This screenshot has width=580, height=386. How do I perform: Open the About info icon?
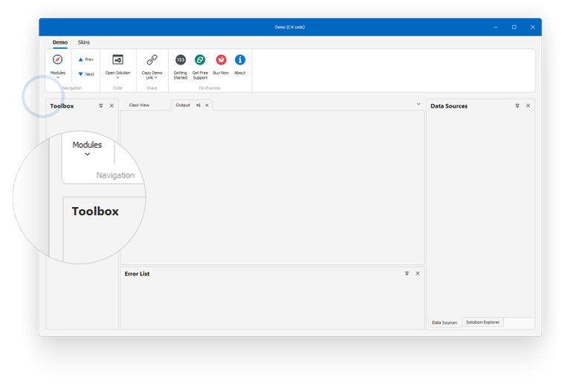tap(240, 60)
